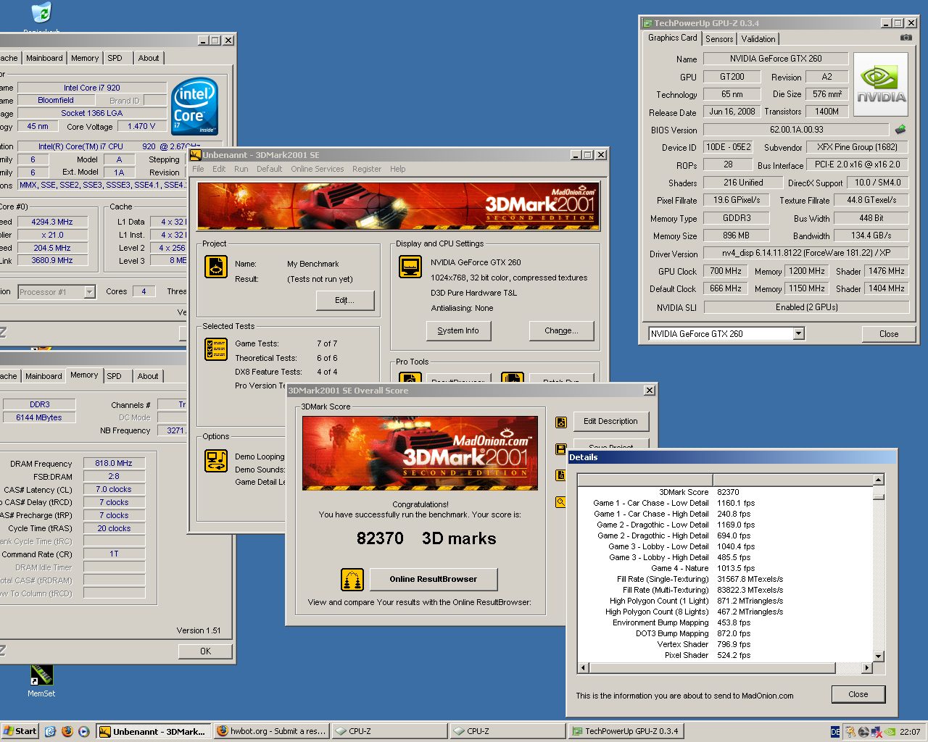Image resolution: width=928 pixels, height=742 pixels.
Task: Open the File menu in 3DMark2001
Action: point(198,169)
